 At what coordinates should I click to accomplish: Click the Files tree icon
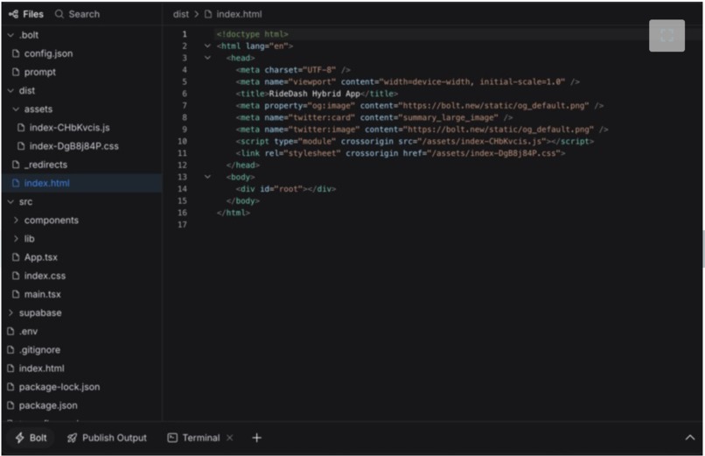click(x=13, y=14)
